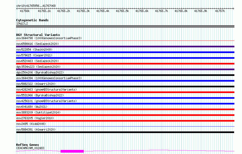Click esv2763205 (Vogler2010) label
The height and width of the screenshot is (154, 242).
tap(35, 118)
